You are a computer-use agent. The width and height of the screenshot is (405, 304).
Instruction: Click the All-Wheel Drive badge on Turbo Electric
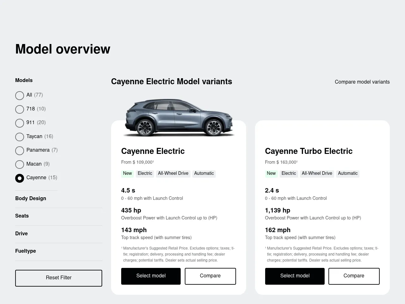click(317, 174)
